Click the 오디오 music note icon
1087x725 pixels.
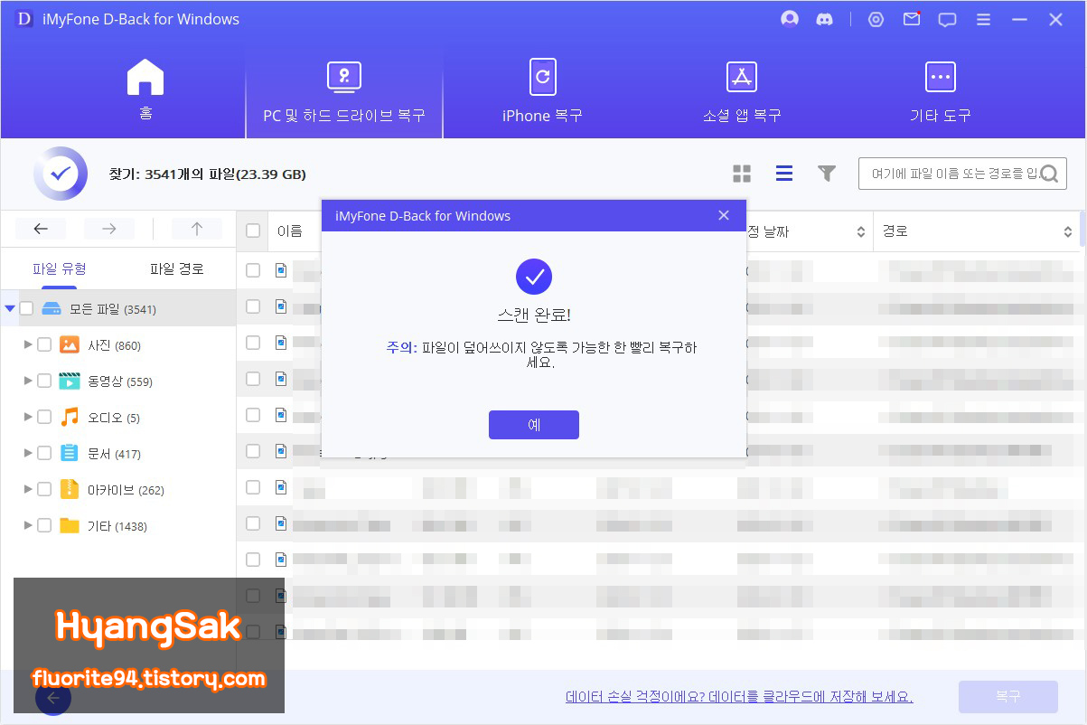(70, 417)
